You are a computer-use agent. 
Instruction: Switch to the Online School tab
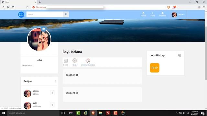click(x=88, y=62)
